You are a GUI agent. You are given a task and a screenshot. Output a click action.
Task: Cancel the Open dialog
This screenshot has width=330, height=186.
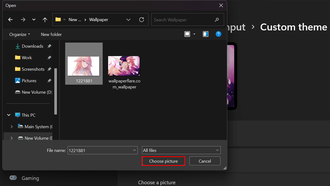coord(205,161)
